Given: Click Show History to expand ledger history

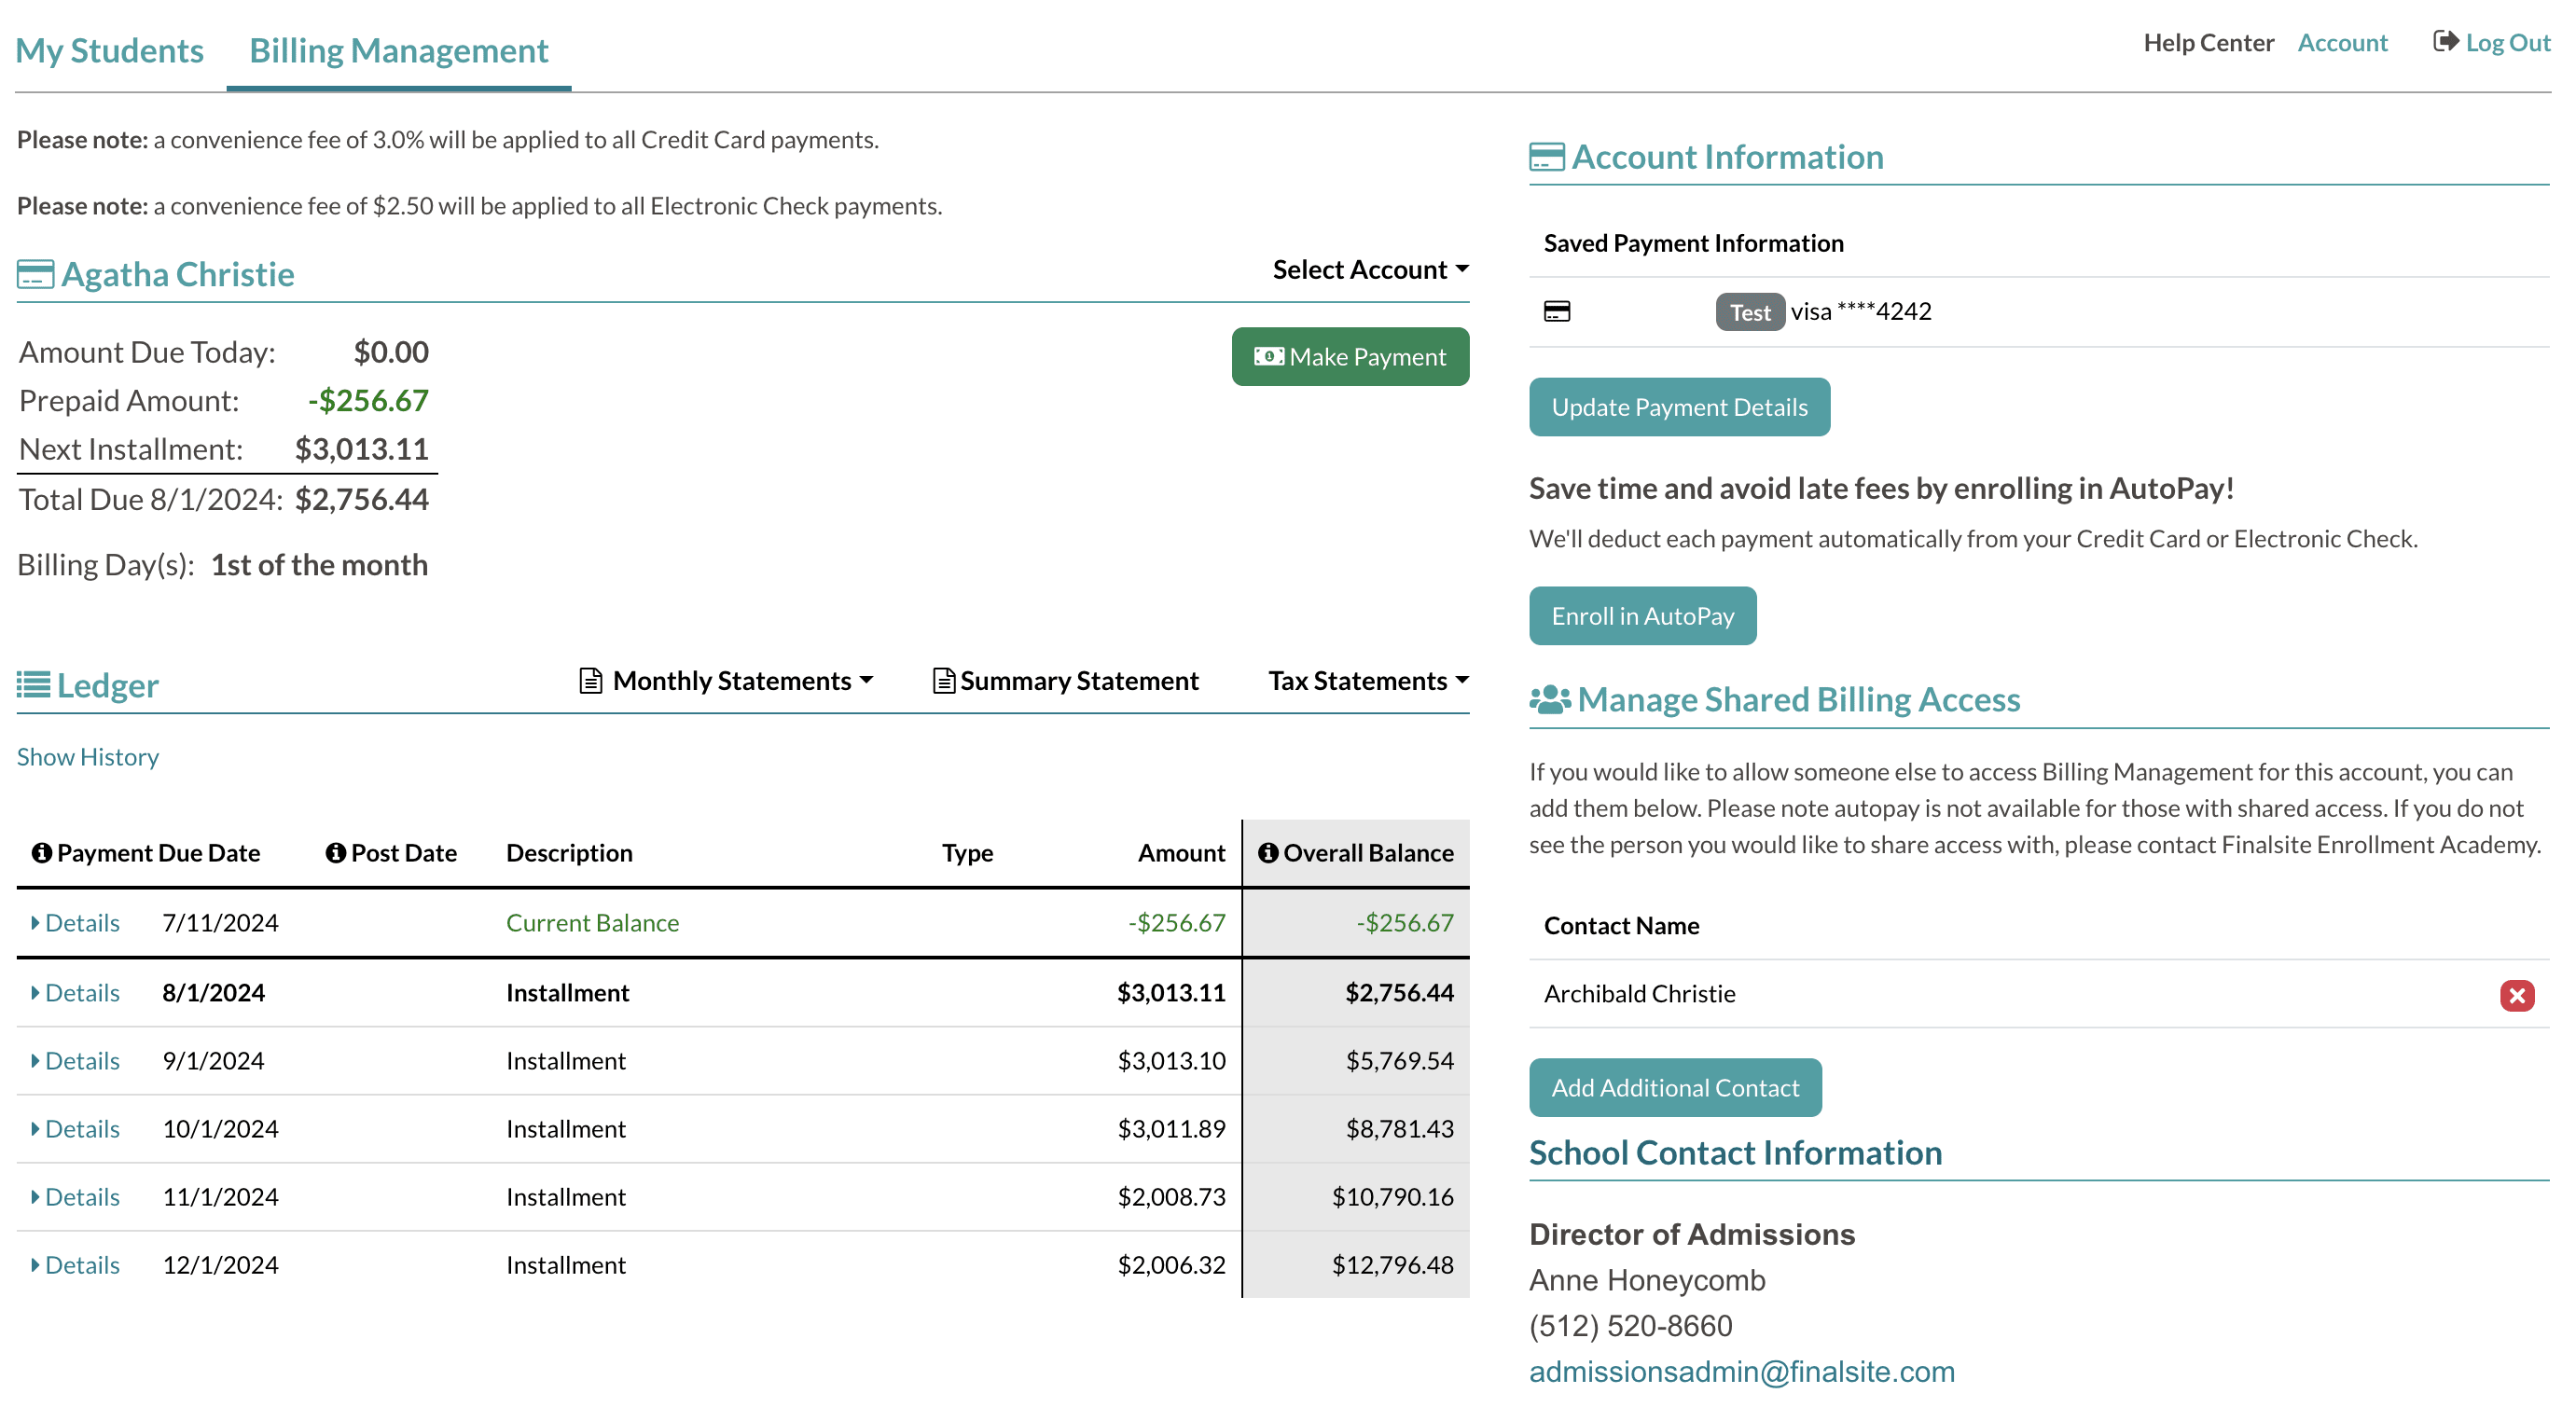Looking at the screenshot, I should click(x=88, y=756).
